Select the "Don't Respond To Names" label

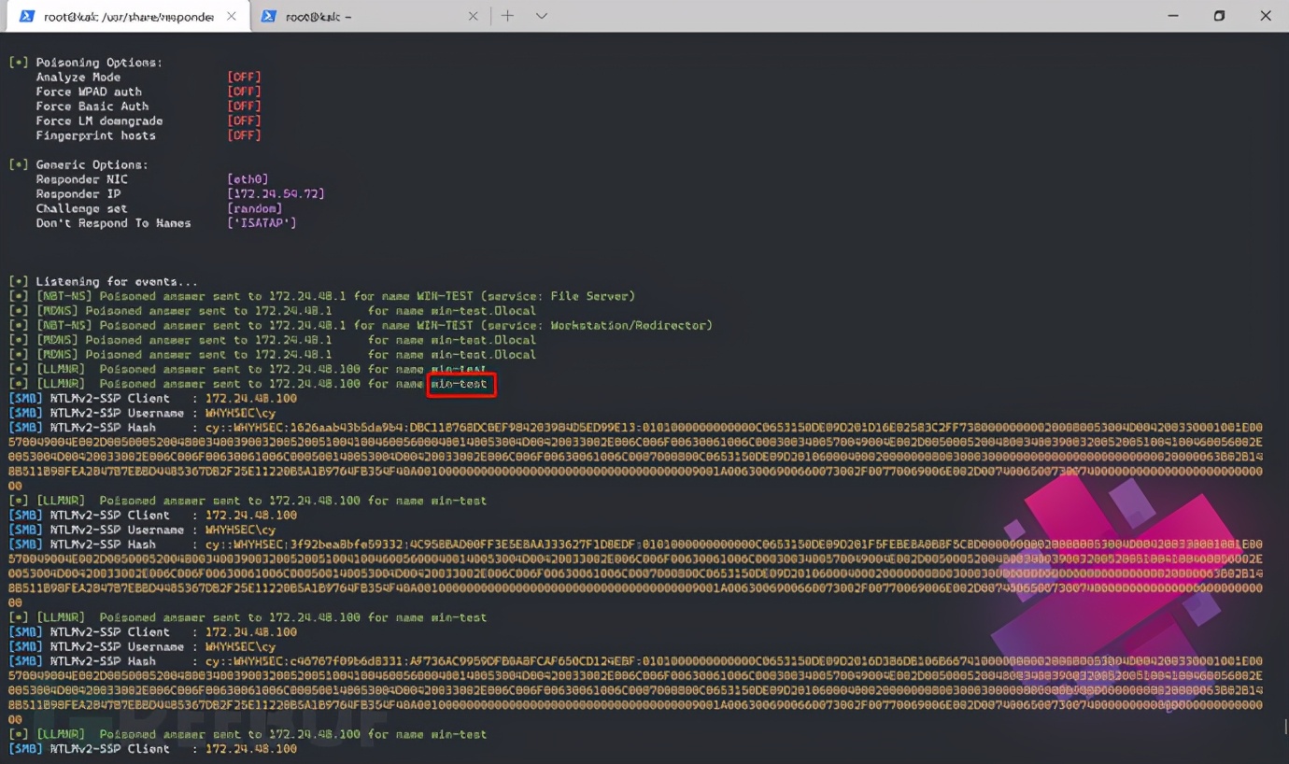113,223
